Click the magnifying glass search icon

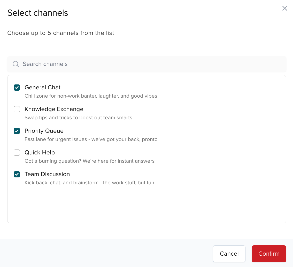tap(16, 64)
